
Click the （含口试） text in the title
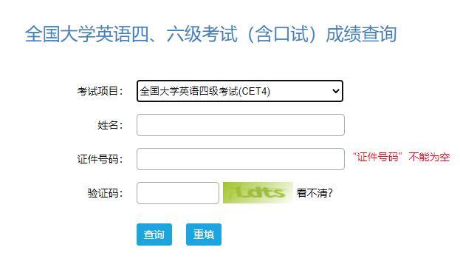281,34
